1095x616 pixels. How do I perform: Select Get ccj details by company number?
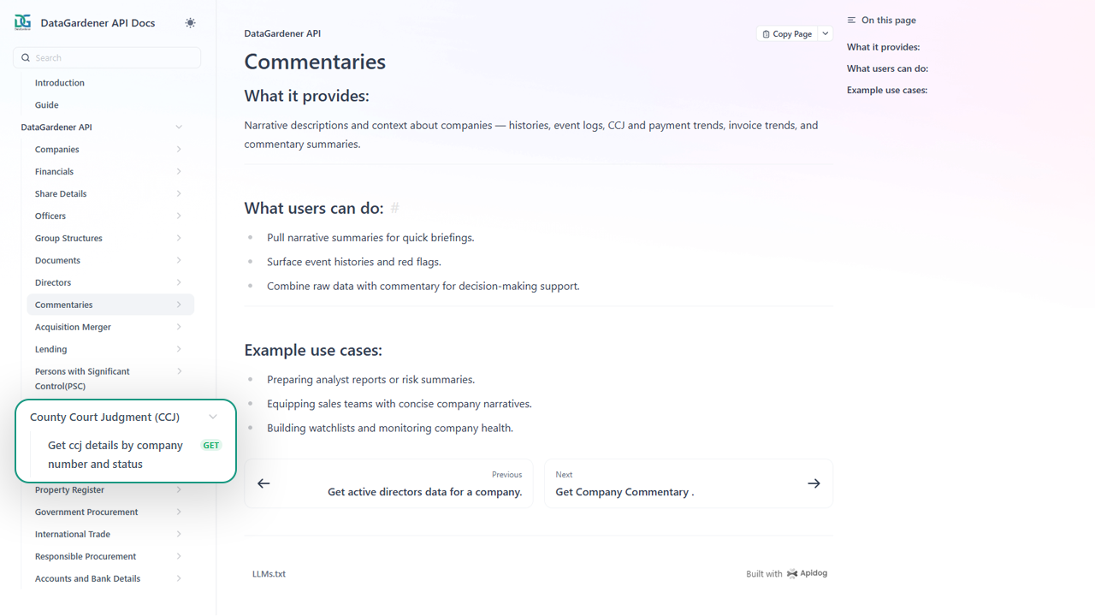(115, 454)
